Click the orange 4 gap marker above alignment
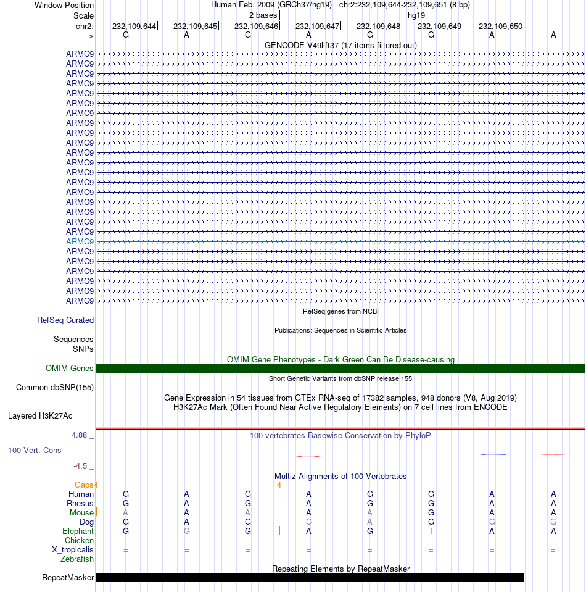 click(x=279, y=485)
